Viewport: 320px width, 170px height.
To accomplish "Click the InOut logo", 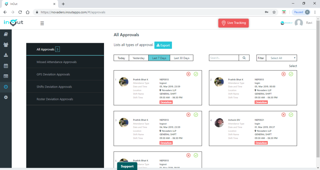I will (x=13, y=23).
